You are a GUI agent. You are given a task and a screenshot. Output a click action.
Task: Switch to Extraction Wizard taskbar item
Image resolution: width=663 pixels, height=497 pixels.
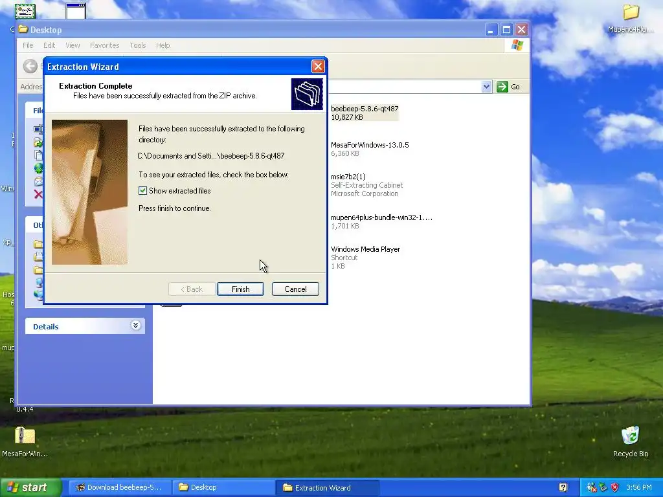point(327,487)
